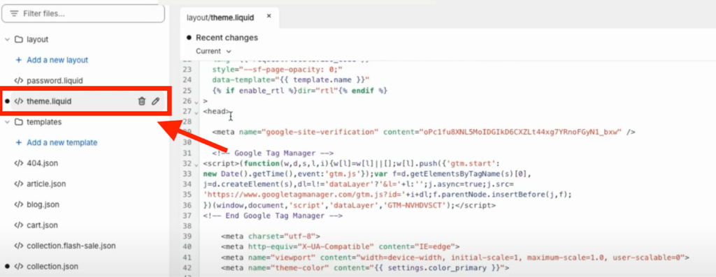The image size is (716, 277).
Task: Click the Google Tag Manager comment line
Action: (x=273, y=153)
